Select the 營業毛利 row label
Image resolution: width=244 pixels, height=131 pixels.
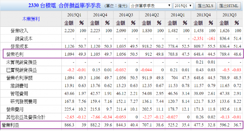[x=15, y=54]
